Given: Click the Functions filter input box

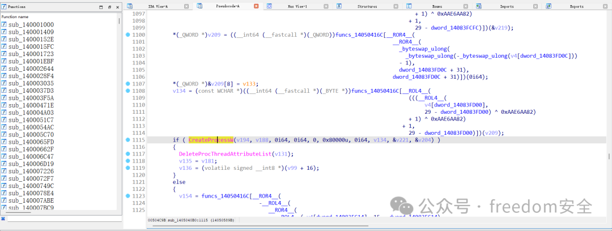Looking at the screenshot, I should tap(65, 219).
